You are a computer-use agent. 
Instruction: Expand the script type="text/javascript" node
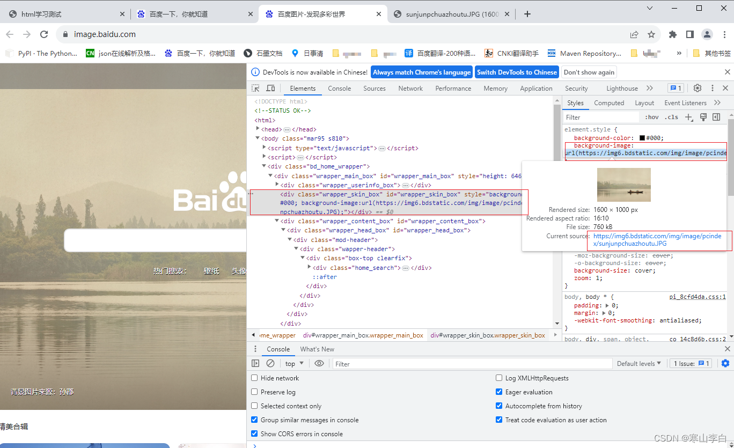pyautogui.click(x=265, y=148)
